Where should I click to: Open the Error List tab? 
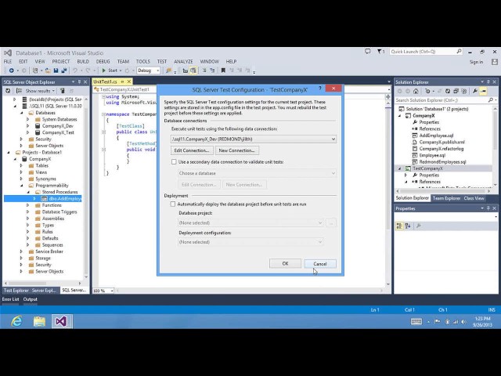click(10, 299)
